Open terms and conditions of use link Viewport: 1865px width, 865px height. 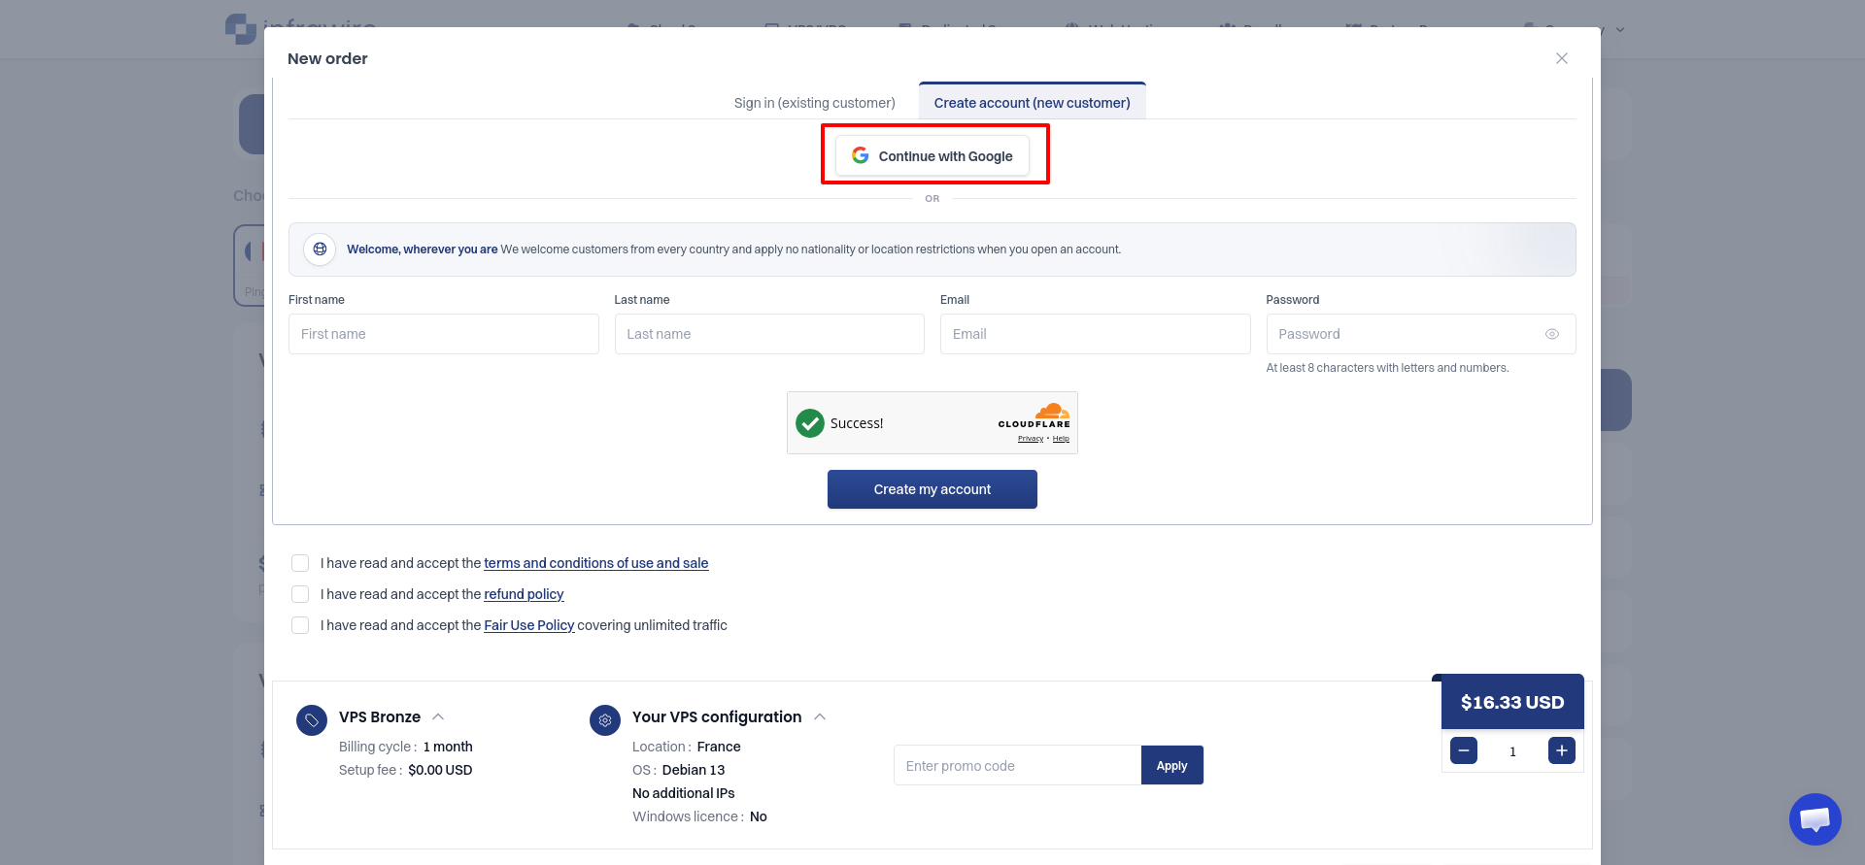coord(596,563)
